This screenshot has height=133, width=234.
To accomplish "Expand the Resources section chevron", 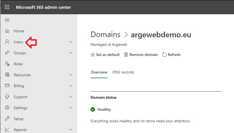I will coord(71,75).
